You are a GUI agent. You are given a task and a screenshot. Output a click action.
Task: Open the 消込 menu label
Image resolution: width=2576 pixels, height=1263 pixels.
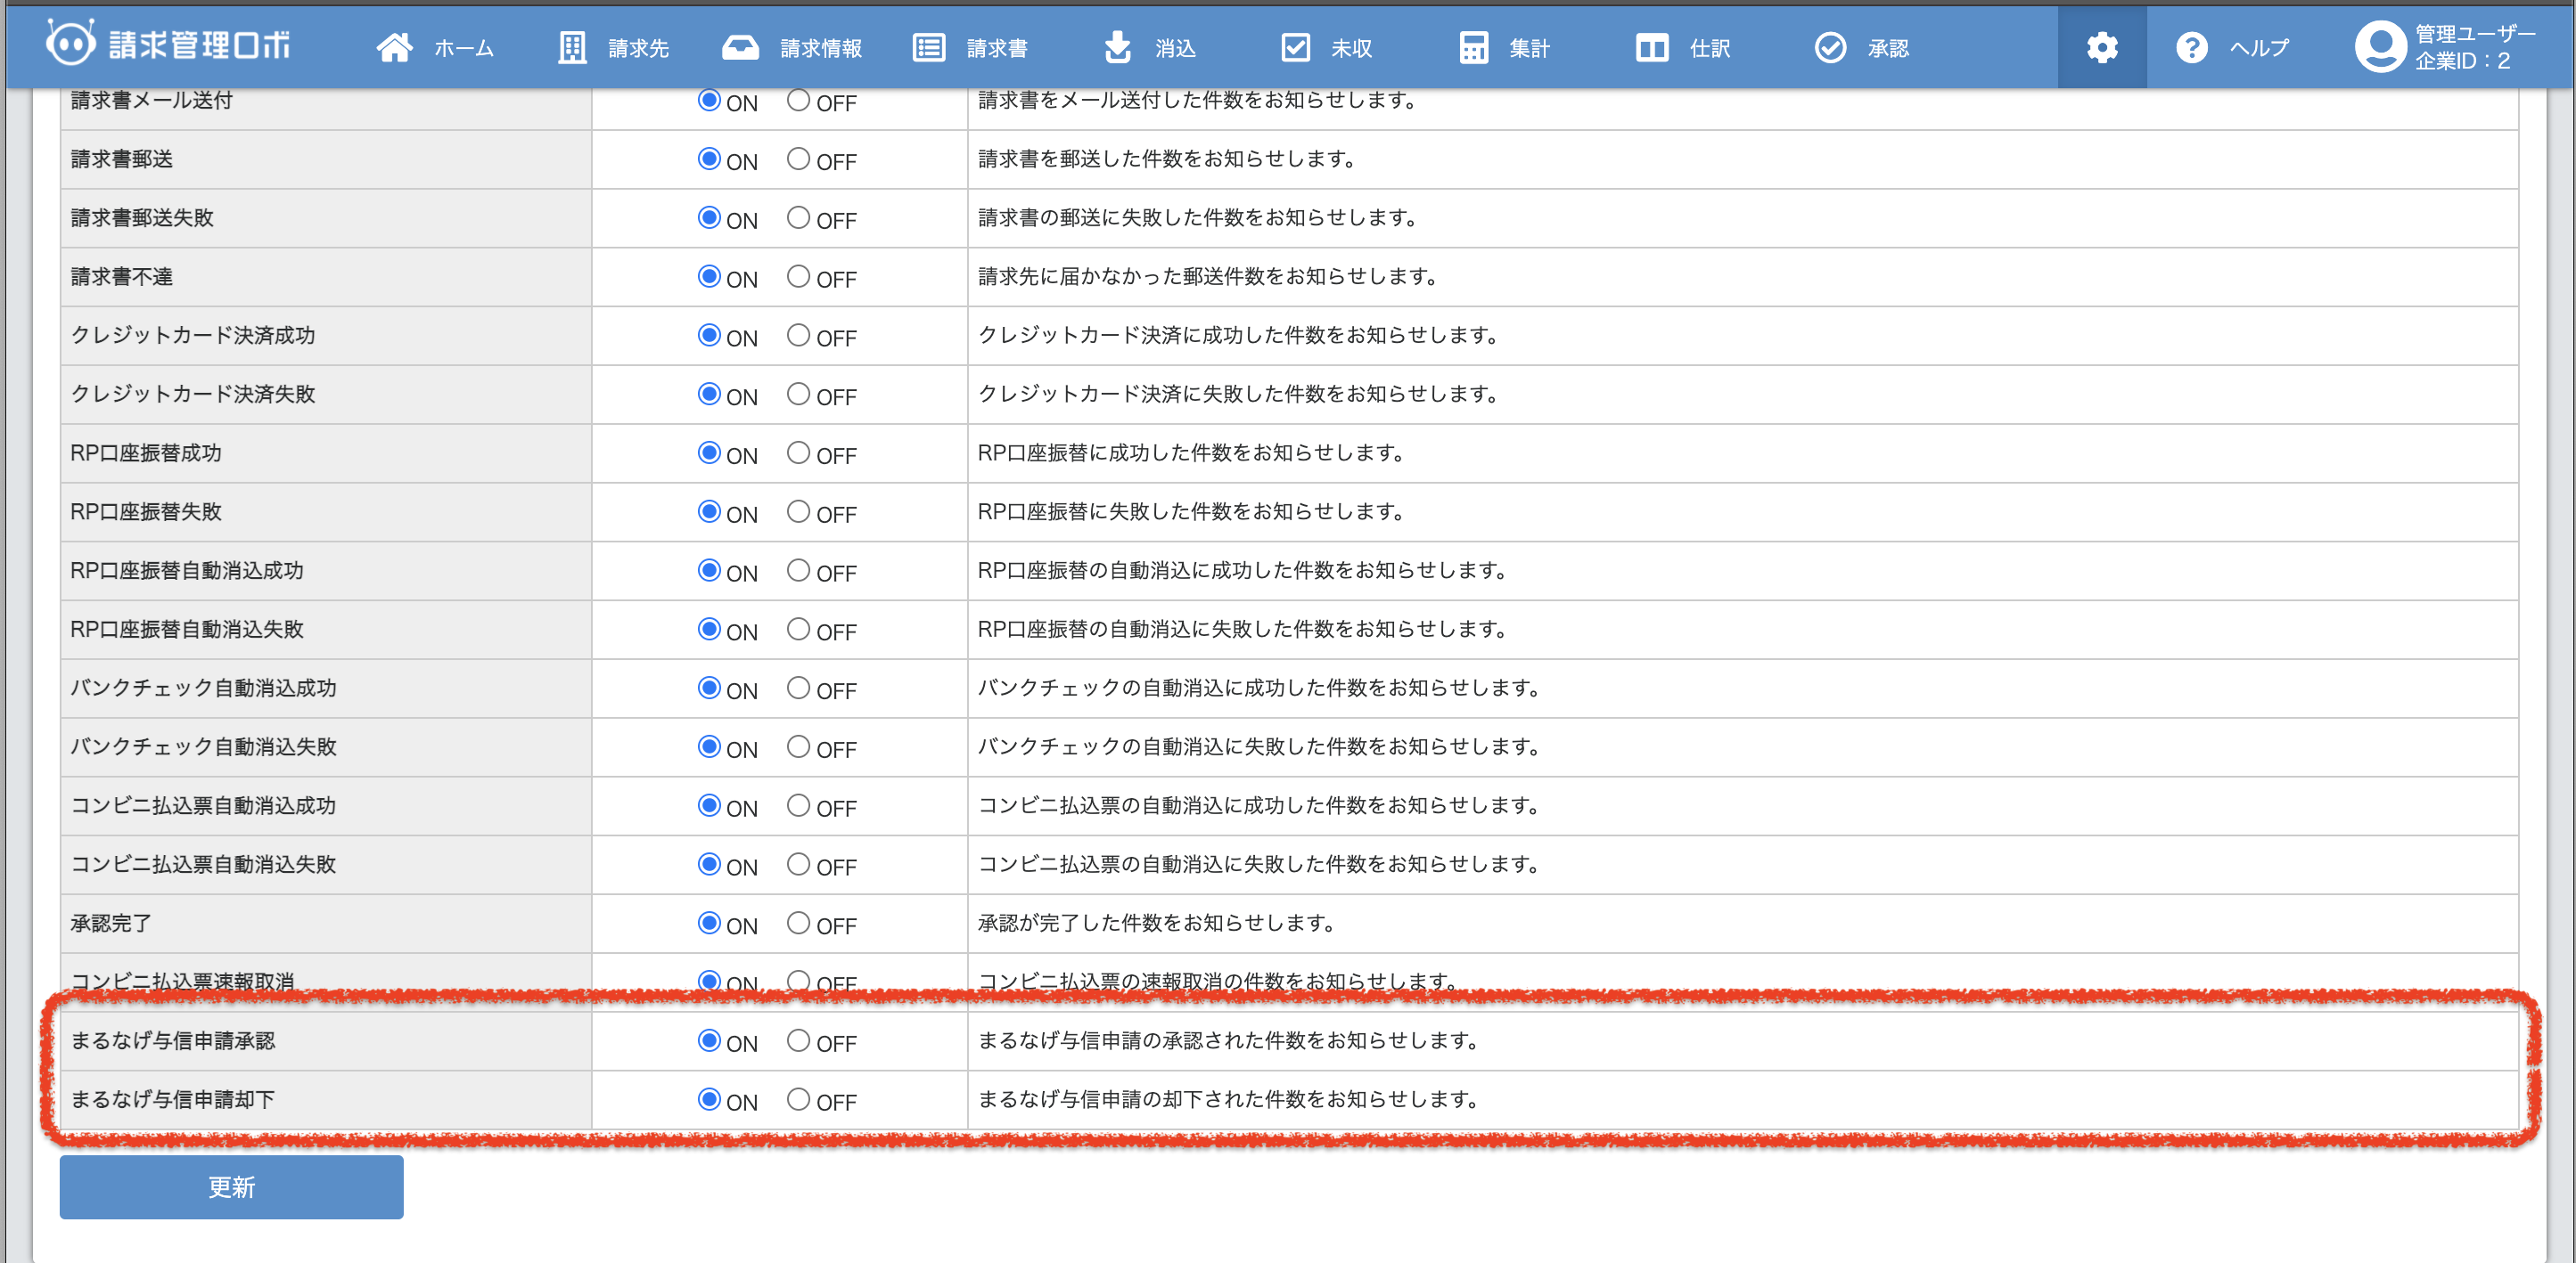[x=1176, y=48]
